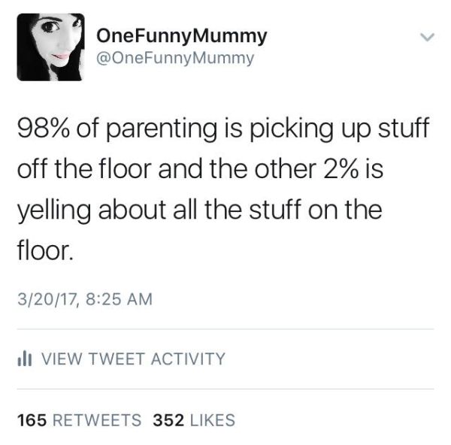Click the tweet timestamp 8:25 AM
Image resolution: width=451 pixels, height=445 pixels.
click(117, 299)
